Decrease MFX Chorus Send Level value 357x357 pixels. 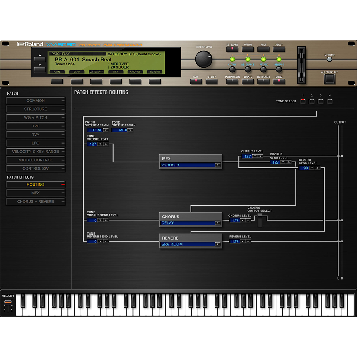283,162
